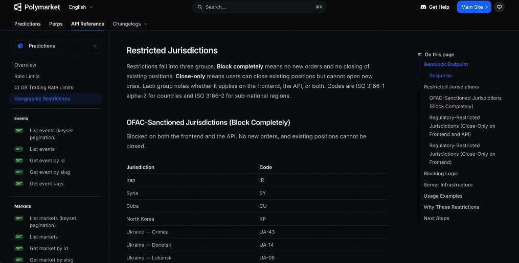Click the Cuba table cell
519x263 pixels.
(x=132, y=206)
